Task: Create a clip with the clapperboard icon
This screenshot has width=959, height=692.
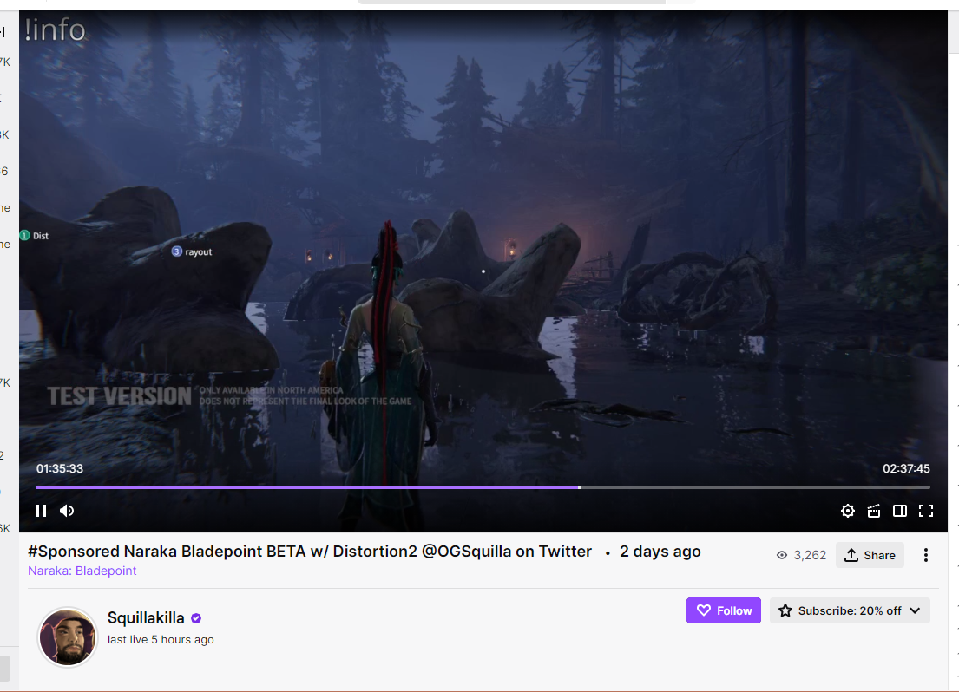Action: tap(874, 511)
